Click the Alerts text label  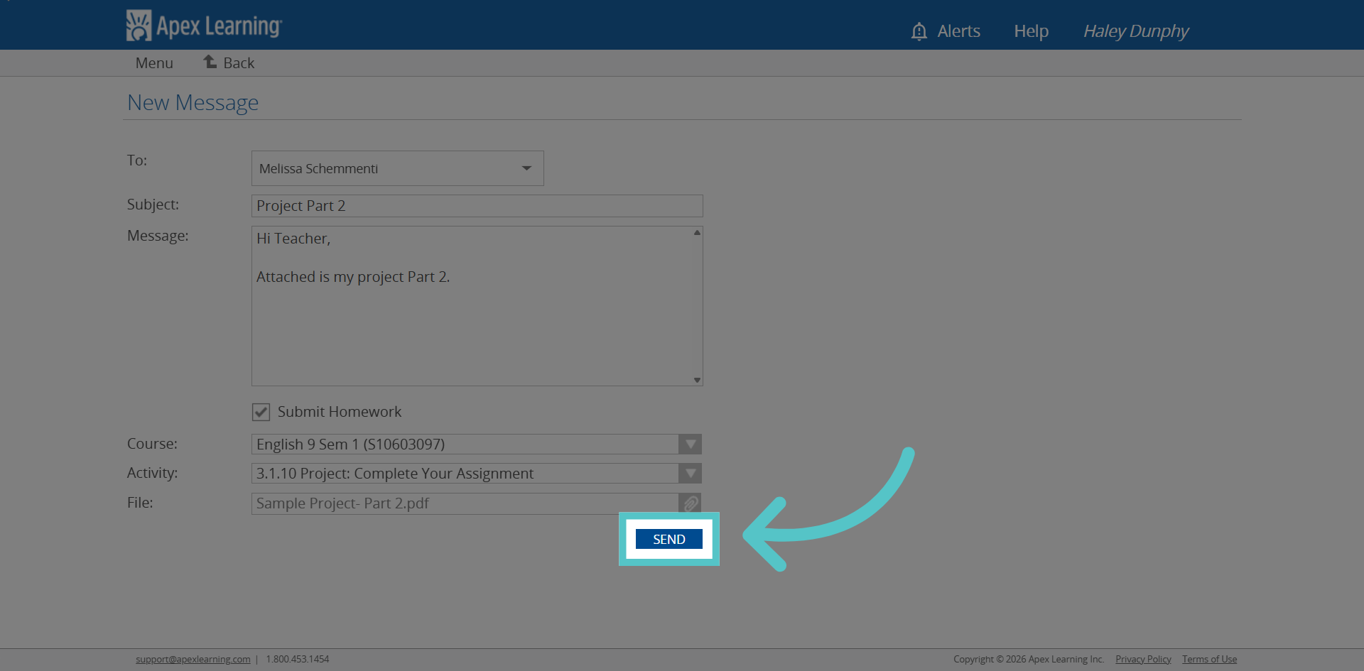point(958,31)
